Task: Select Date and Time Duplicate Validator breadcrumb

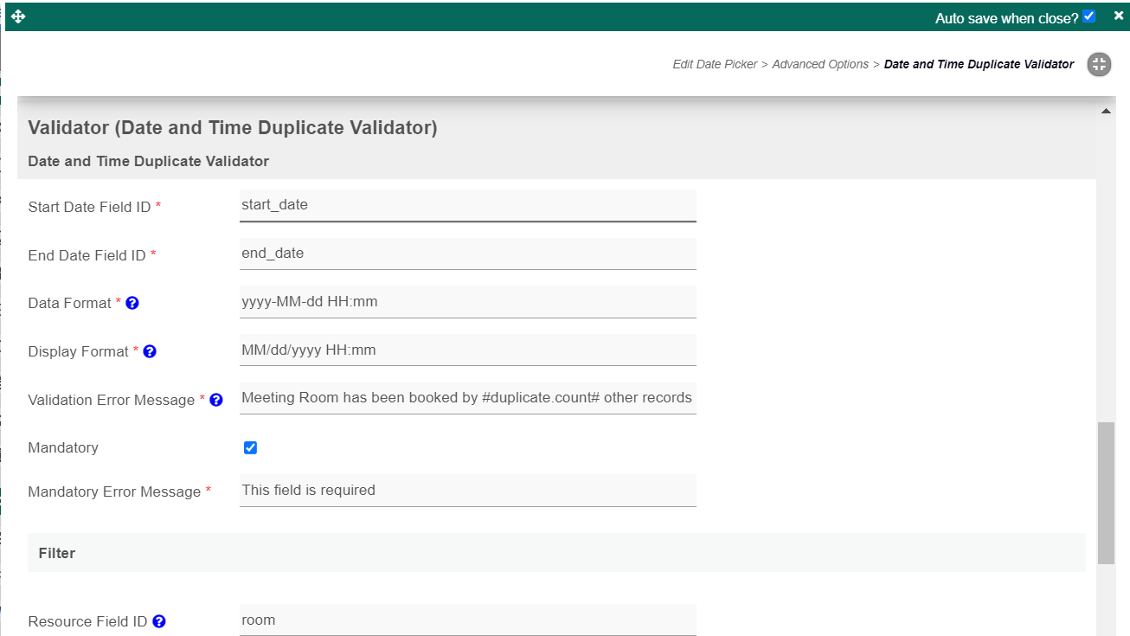Action: [x=979, y=64]
